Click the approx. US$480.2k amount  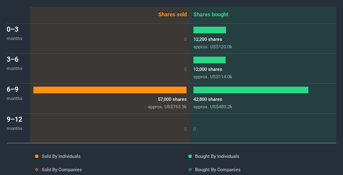pos(213,107)
